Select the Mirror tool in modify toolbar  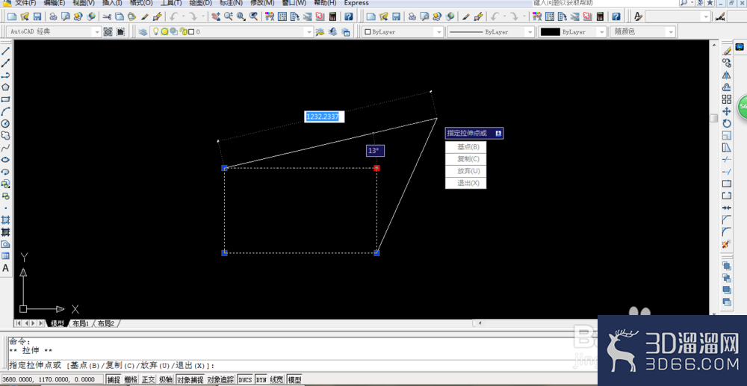(x=727, y=75)
